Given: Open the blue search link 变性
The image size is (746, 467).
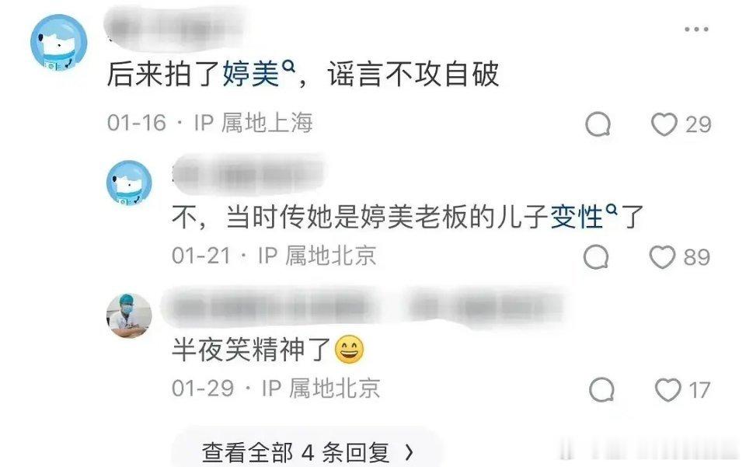Looking at the screenshot, I should tap(577, 216).
